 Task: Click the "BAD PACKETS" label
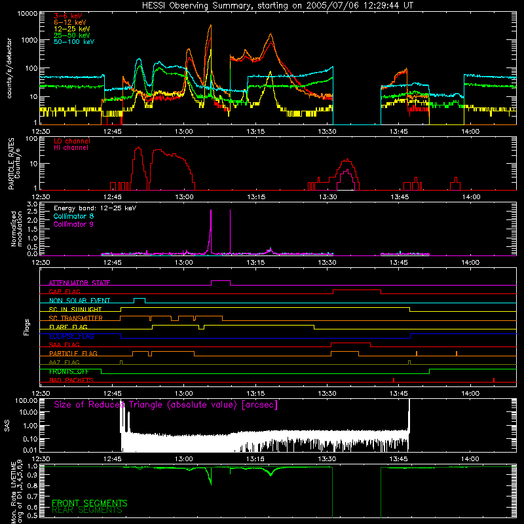click(x=71, y=380)
